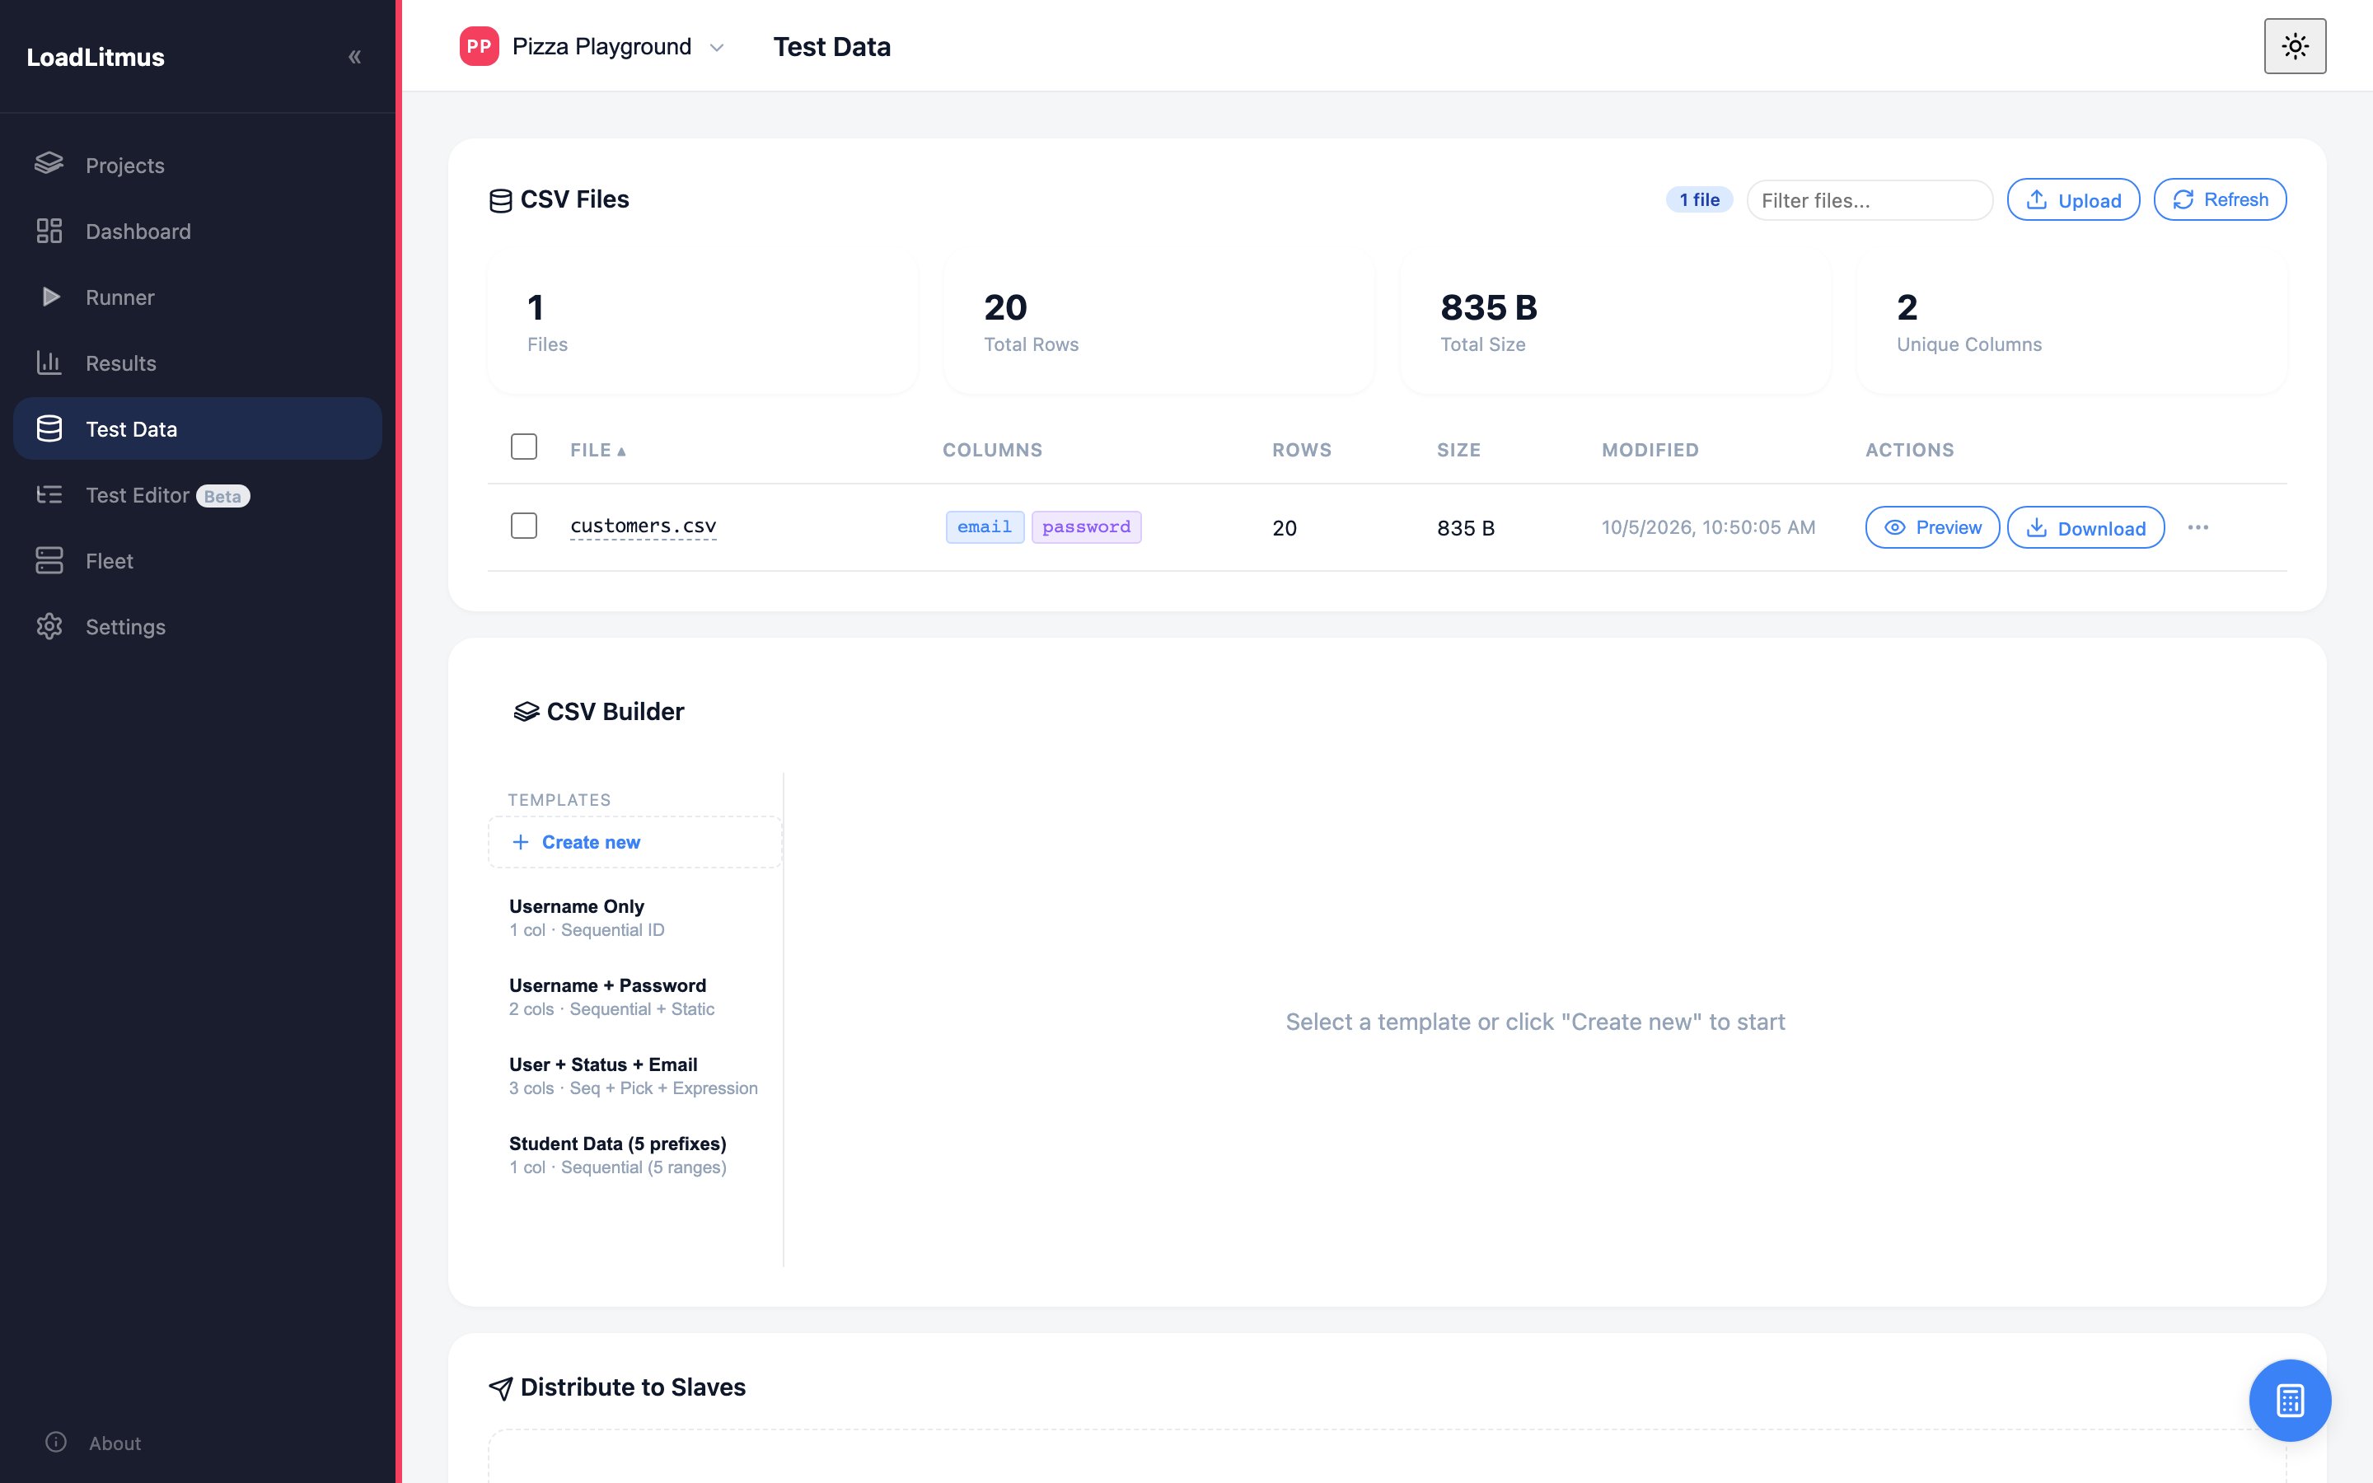The width and height of the screenshot is (2373, 1483).
Task: Click the Projects layers icon in the sidebar
Action: click(49, 164)
